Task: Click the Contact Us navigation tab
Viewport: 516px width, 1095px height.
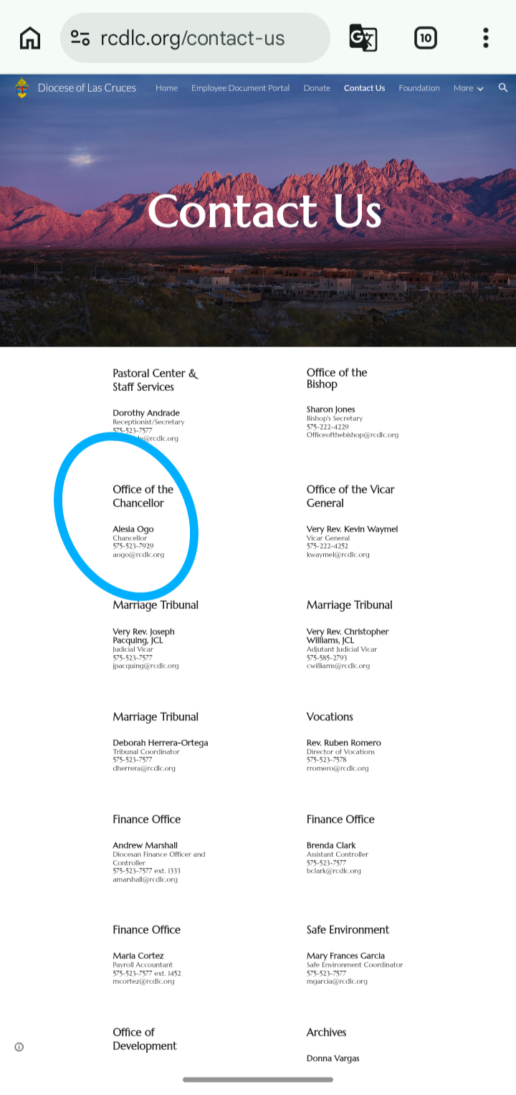Action: [x=364, y=88]
